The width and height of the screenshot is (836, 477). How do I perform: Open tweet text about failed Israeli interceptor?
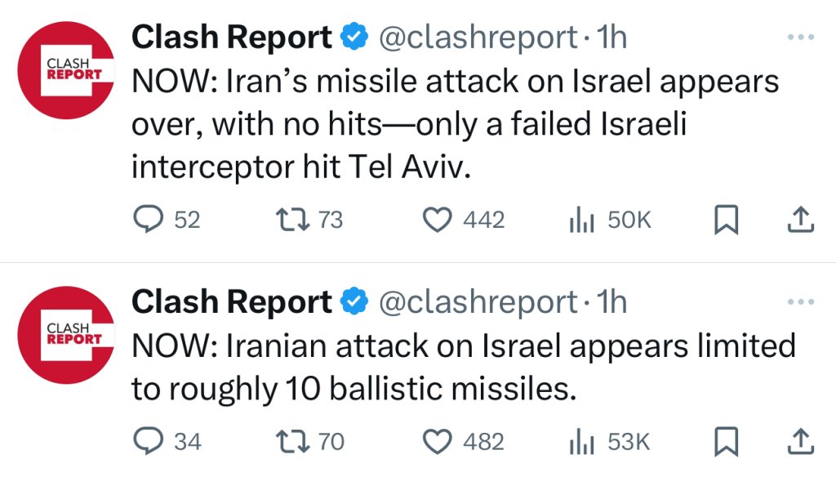pos(456,124)
